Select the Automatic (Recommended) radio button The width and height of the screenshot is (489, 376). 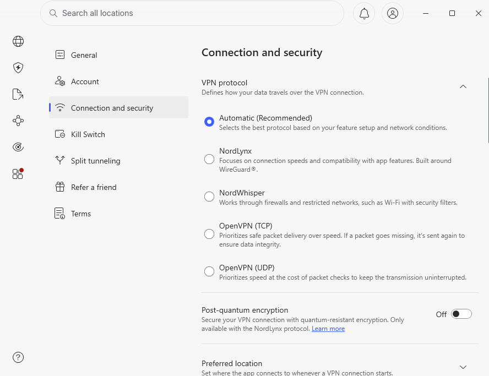tap(209, 122)
